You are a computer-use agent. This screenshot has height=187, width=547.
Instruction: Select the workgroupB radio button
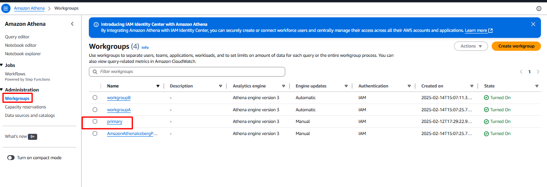click(x=95, y=98)
